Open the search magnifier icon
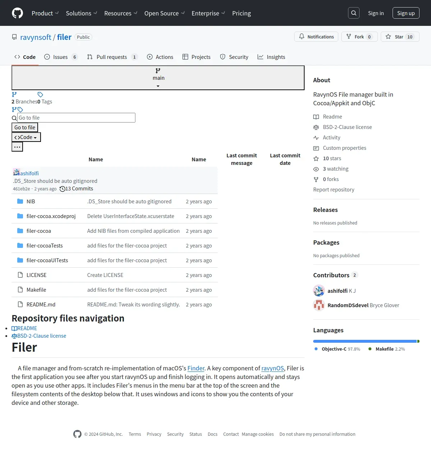Image resolution: width=431 pixels, height=453 pixels. tap(354, 13)
